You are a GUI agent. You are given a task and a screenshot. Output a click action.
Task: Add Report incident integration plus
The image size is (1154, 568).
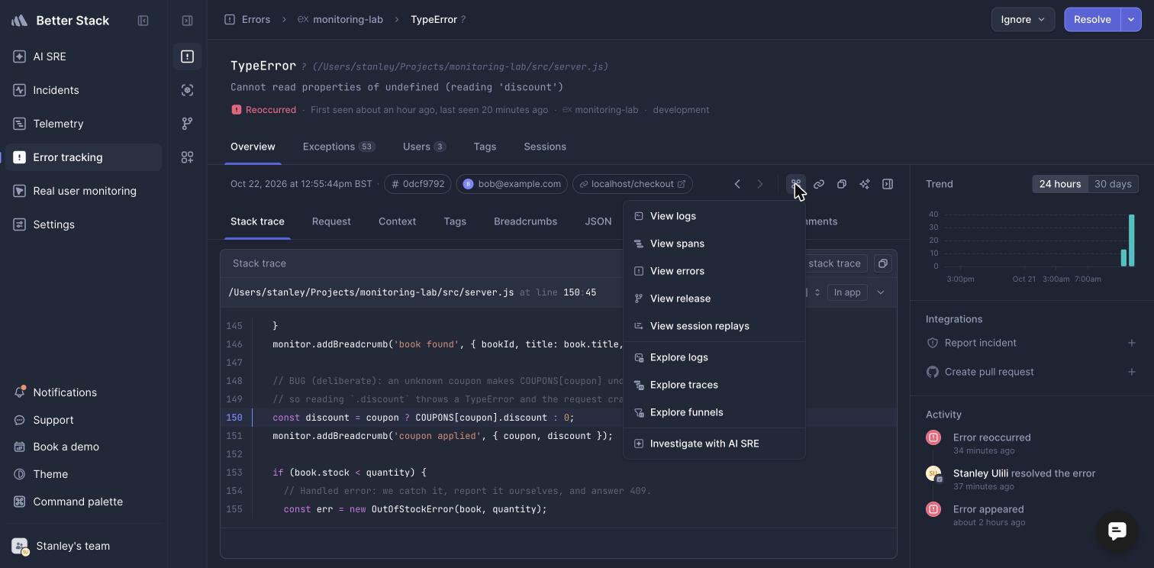(1132, 343)
